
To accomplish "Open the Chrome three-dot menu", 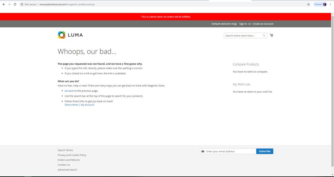I will [x=330, y=4].
